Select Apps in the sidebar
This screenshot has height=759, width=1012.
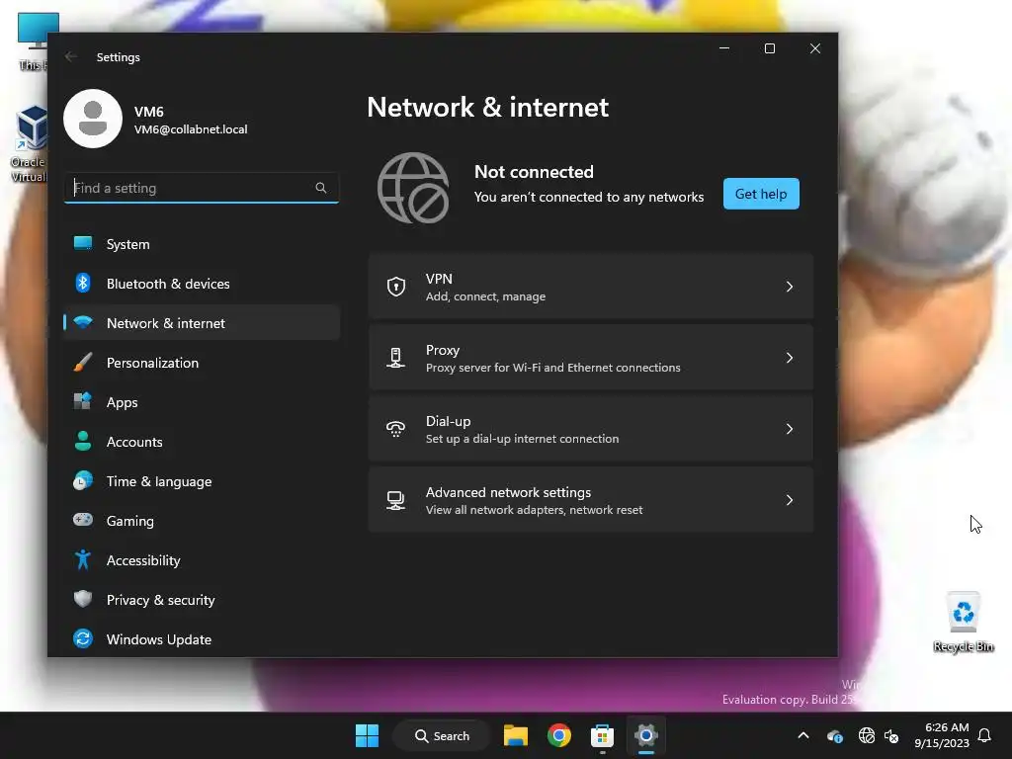(202, 402)
